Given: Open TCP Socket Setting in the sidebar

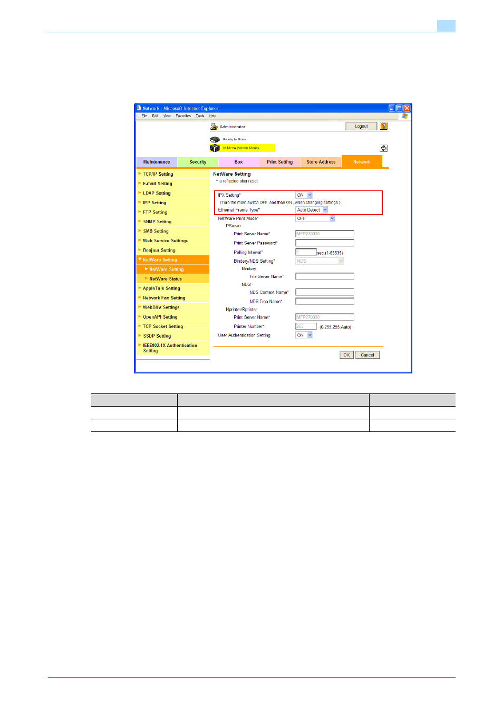Looking at the screenshot, I should coord(173,326).
